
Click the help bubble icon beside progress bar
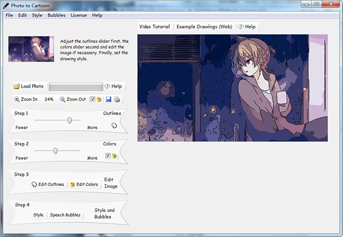point(107,86)
